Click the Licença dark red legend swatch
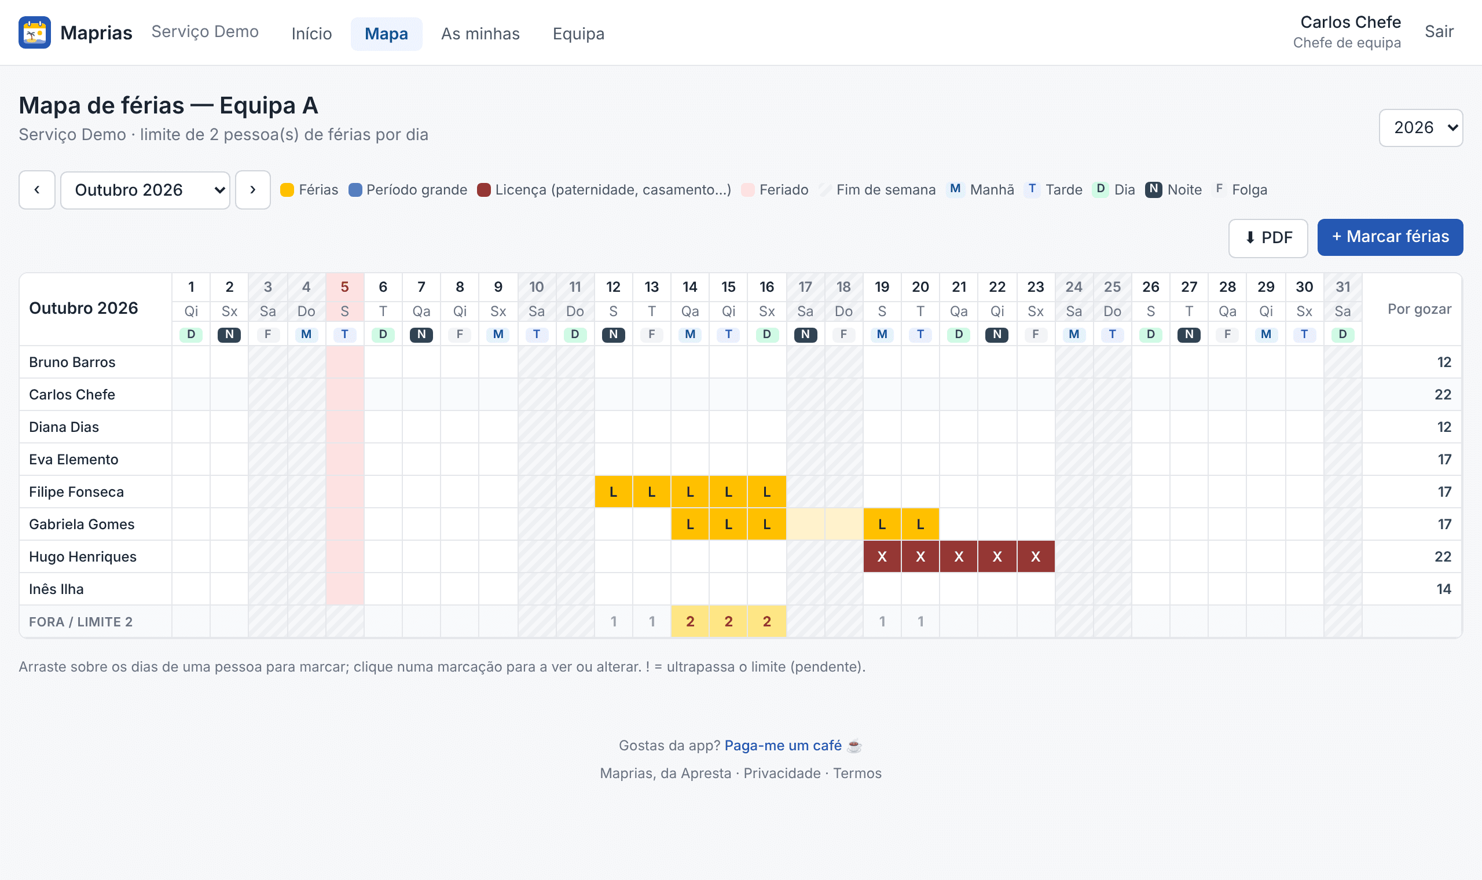Image resolution: width=1482 pixels, height=880 pixels. (484, 190)
